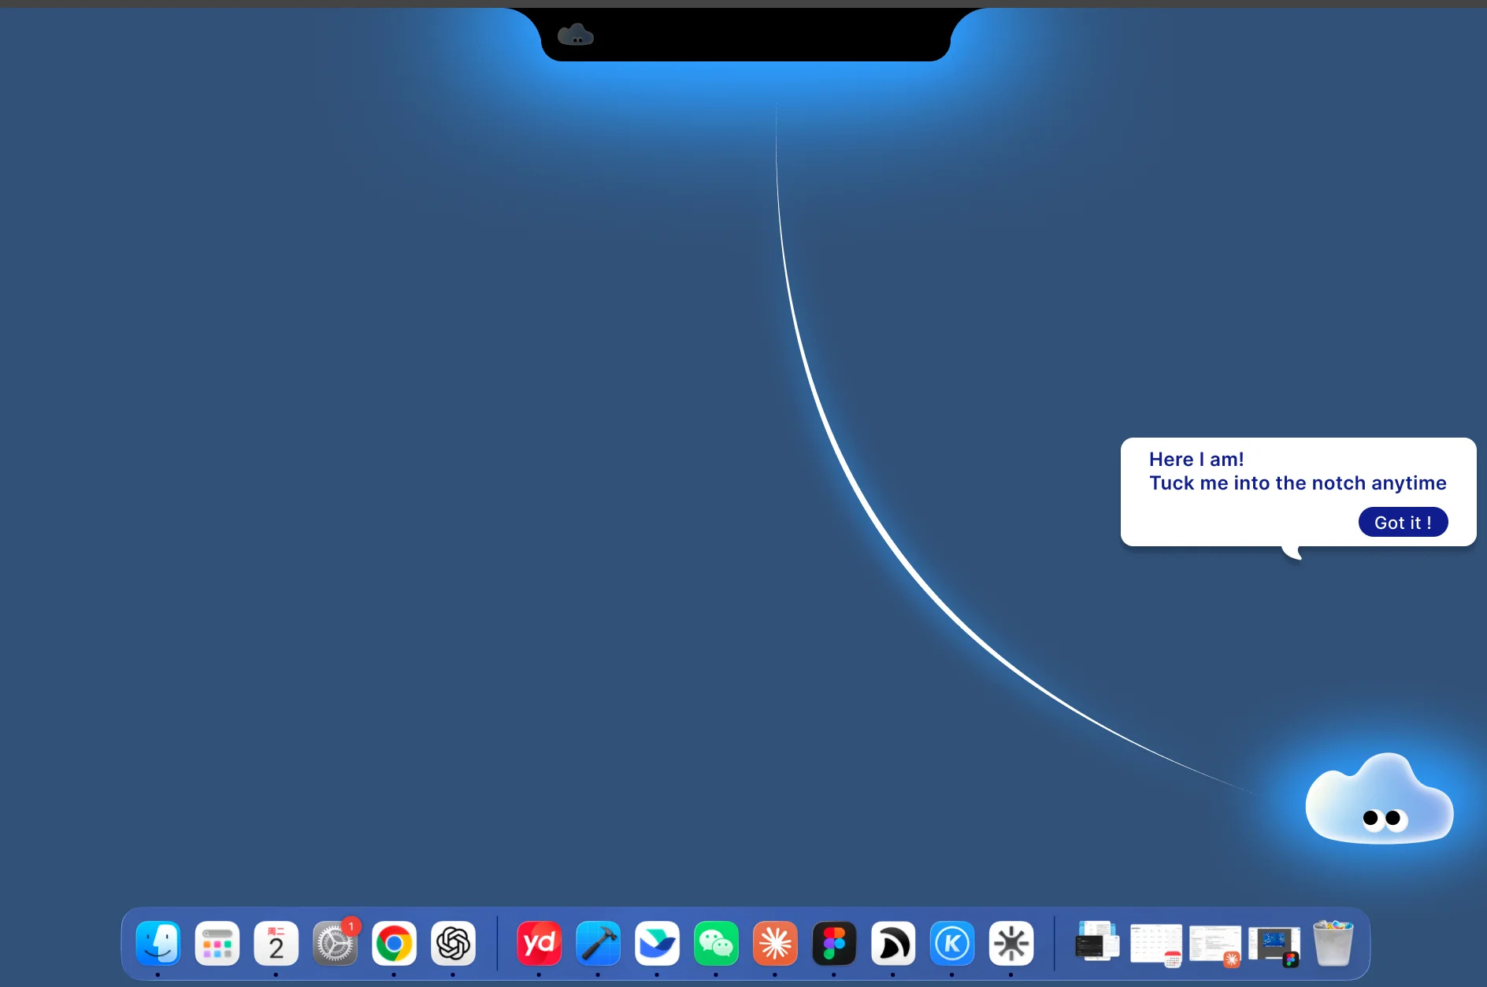Open the blue bird app in Dock
Image resolution: width=1487 pixels, height=987 pixels.
click(x=658, y=943)
